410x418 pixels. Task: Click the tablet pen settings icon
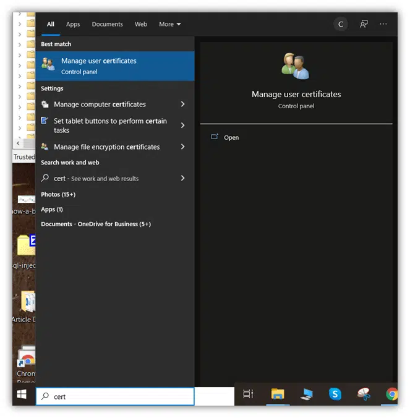pos(45,121)
